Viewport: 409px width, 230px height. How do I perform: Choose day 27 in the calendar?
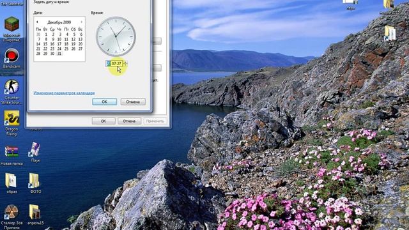(x=81, y=49)
